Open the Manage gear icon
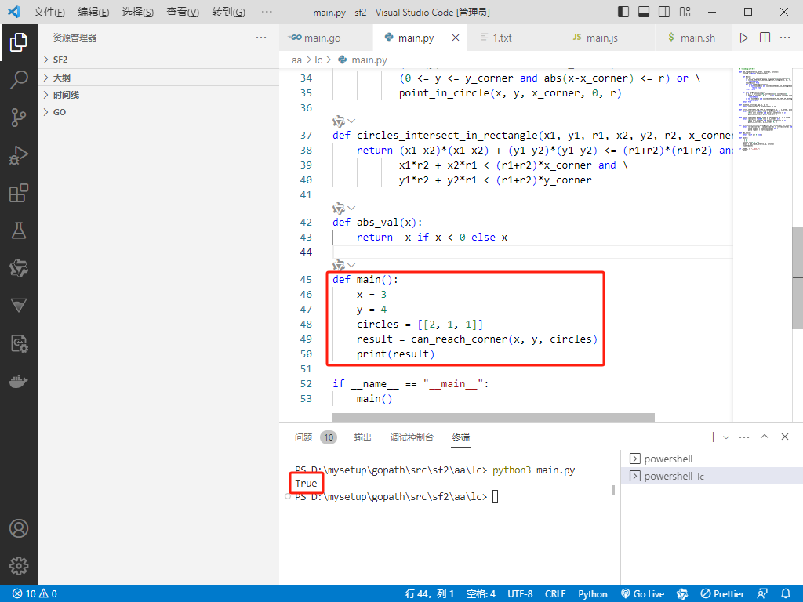 coord(19,566)
